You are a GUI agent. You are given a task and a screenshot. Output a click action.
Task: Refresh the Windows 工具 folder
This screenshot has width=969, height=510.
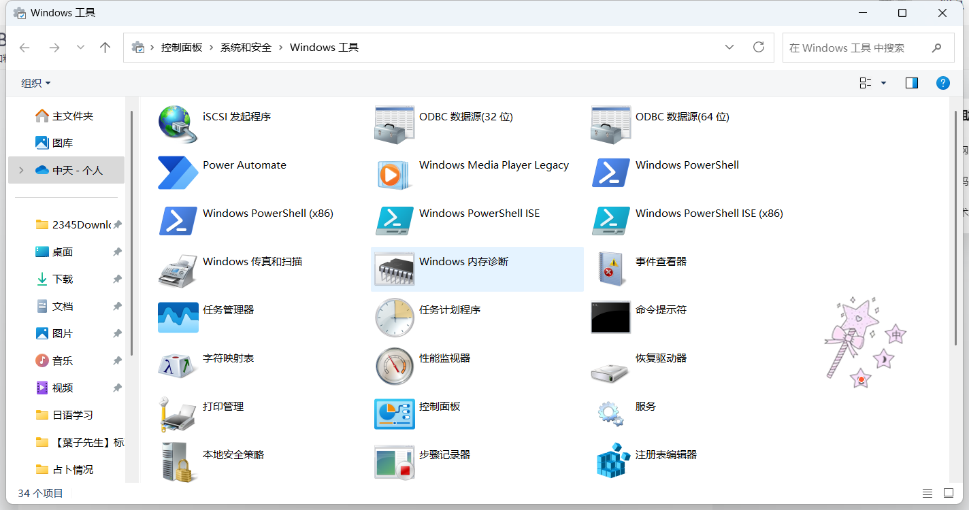tap(759, 48)
